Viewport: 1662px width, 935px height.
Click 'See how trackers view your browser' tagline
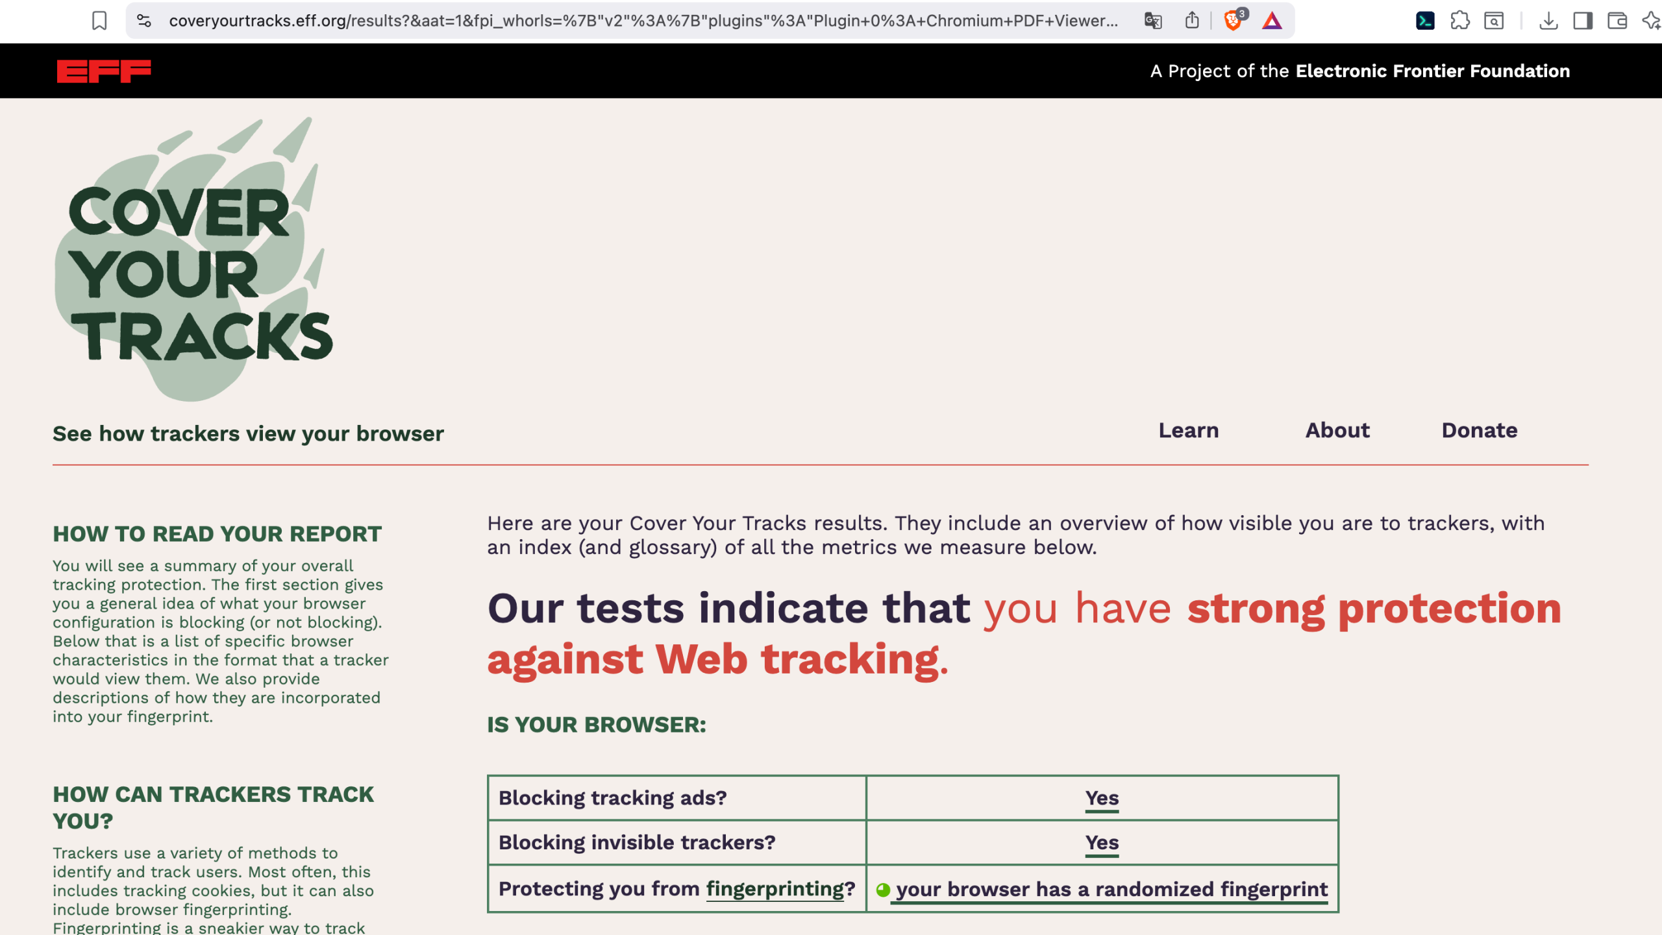click(248, 433)
